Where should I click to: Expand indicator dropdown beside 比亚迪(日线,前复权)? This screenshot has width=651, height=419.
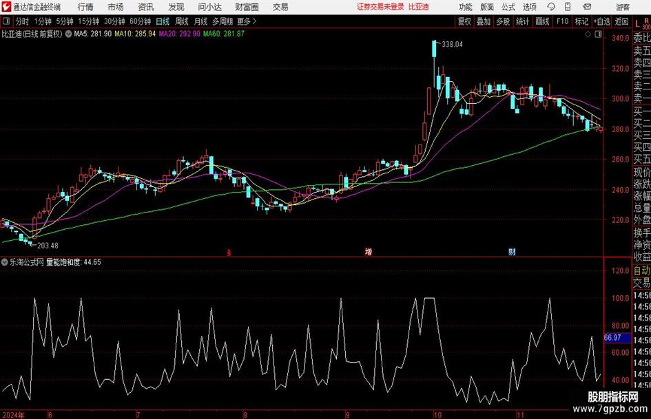click(68, 34)
